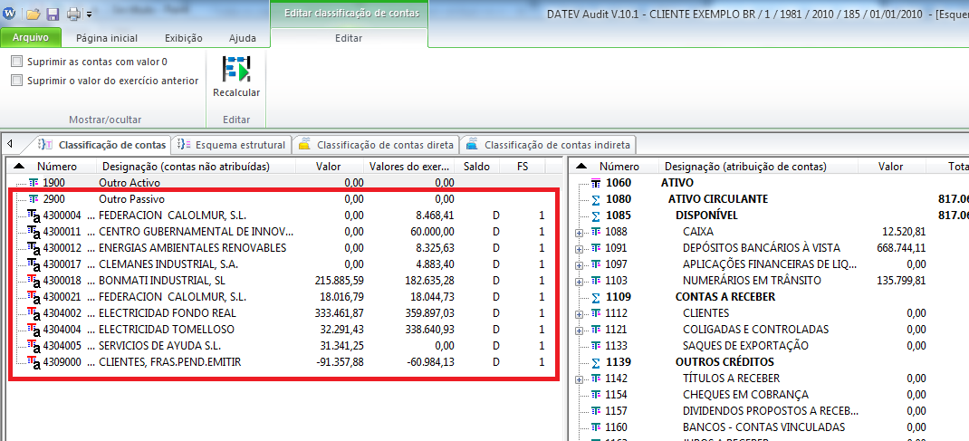Open the Esquema estrutural tab
Screen dimensions: 969x441
(x=231, y=145)
